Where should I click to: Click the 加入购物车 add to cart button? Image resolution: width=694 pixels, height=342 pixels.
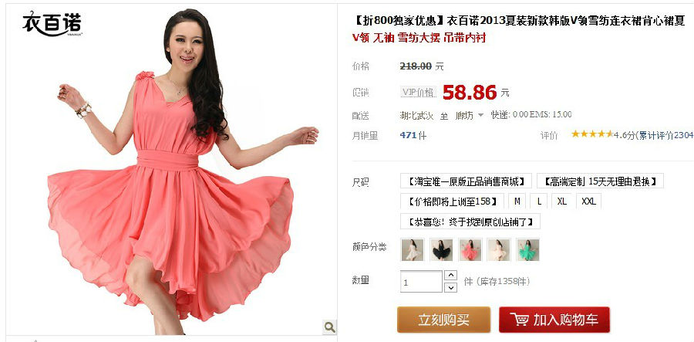point(554,320)
